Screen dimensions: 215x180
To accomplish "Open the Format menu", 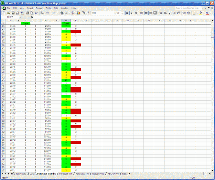I will (x=39, y=8).
